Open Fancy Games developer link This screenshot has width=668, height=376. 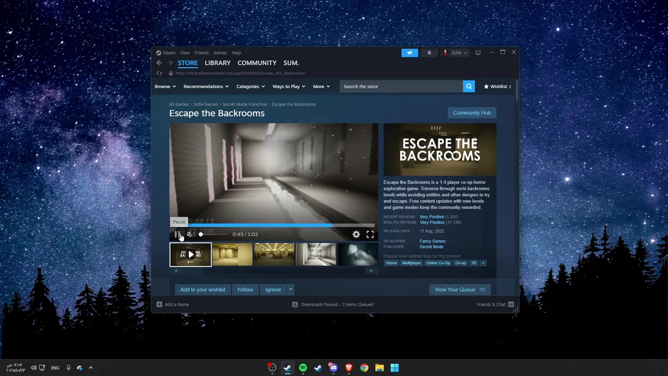[x=433, y=241]
